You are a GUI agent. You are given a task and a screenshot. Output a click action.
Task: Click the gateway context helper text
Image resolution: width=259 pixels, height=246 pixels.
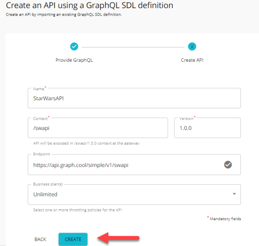[86, 143]
